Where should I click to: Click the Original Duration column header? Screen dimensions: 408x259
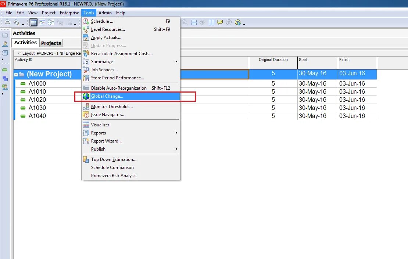(x=273, y=63)
